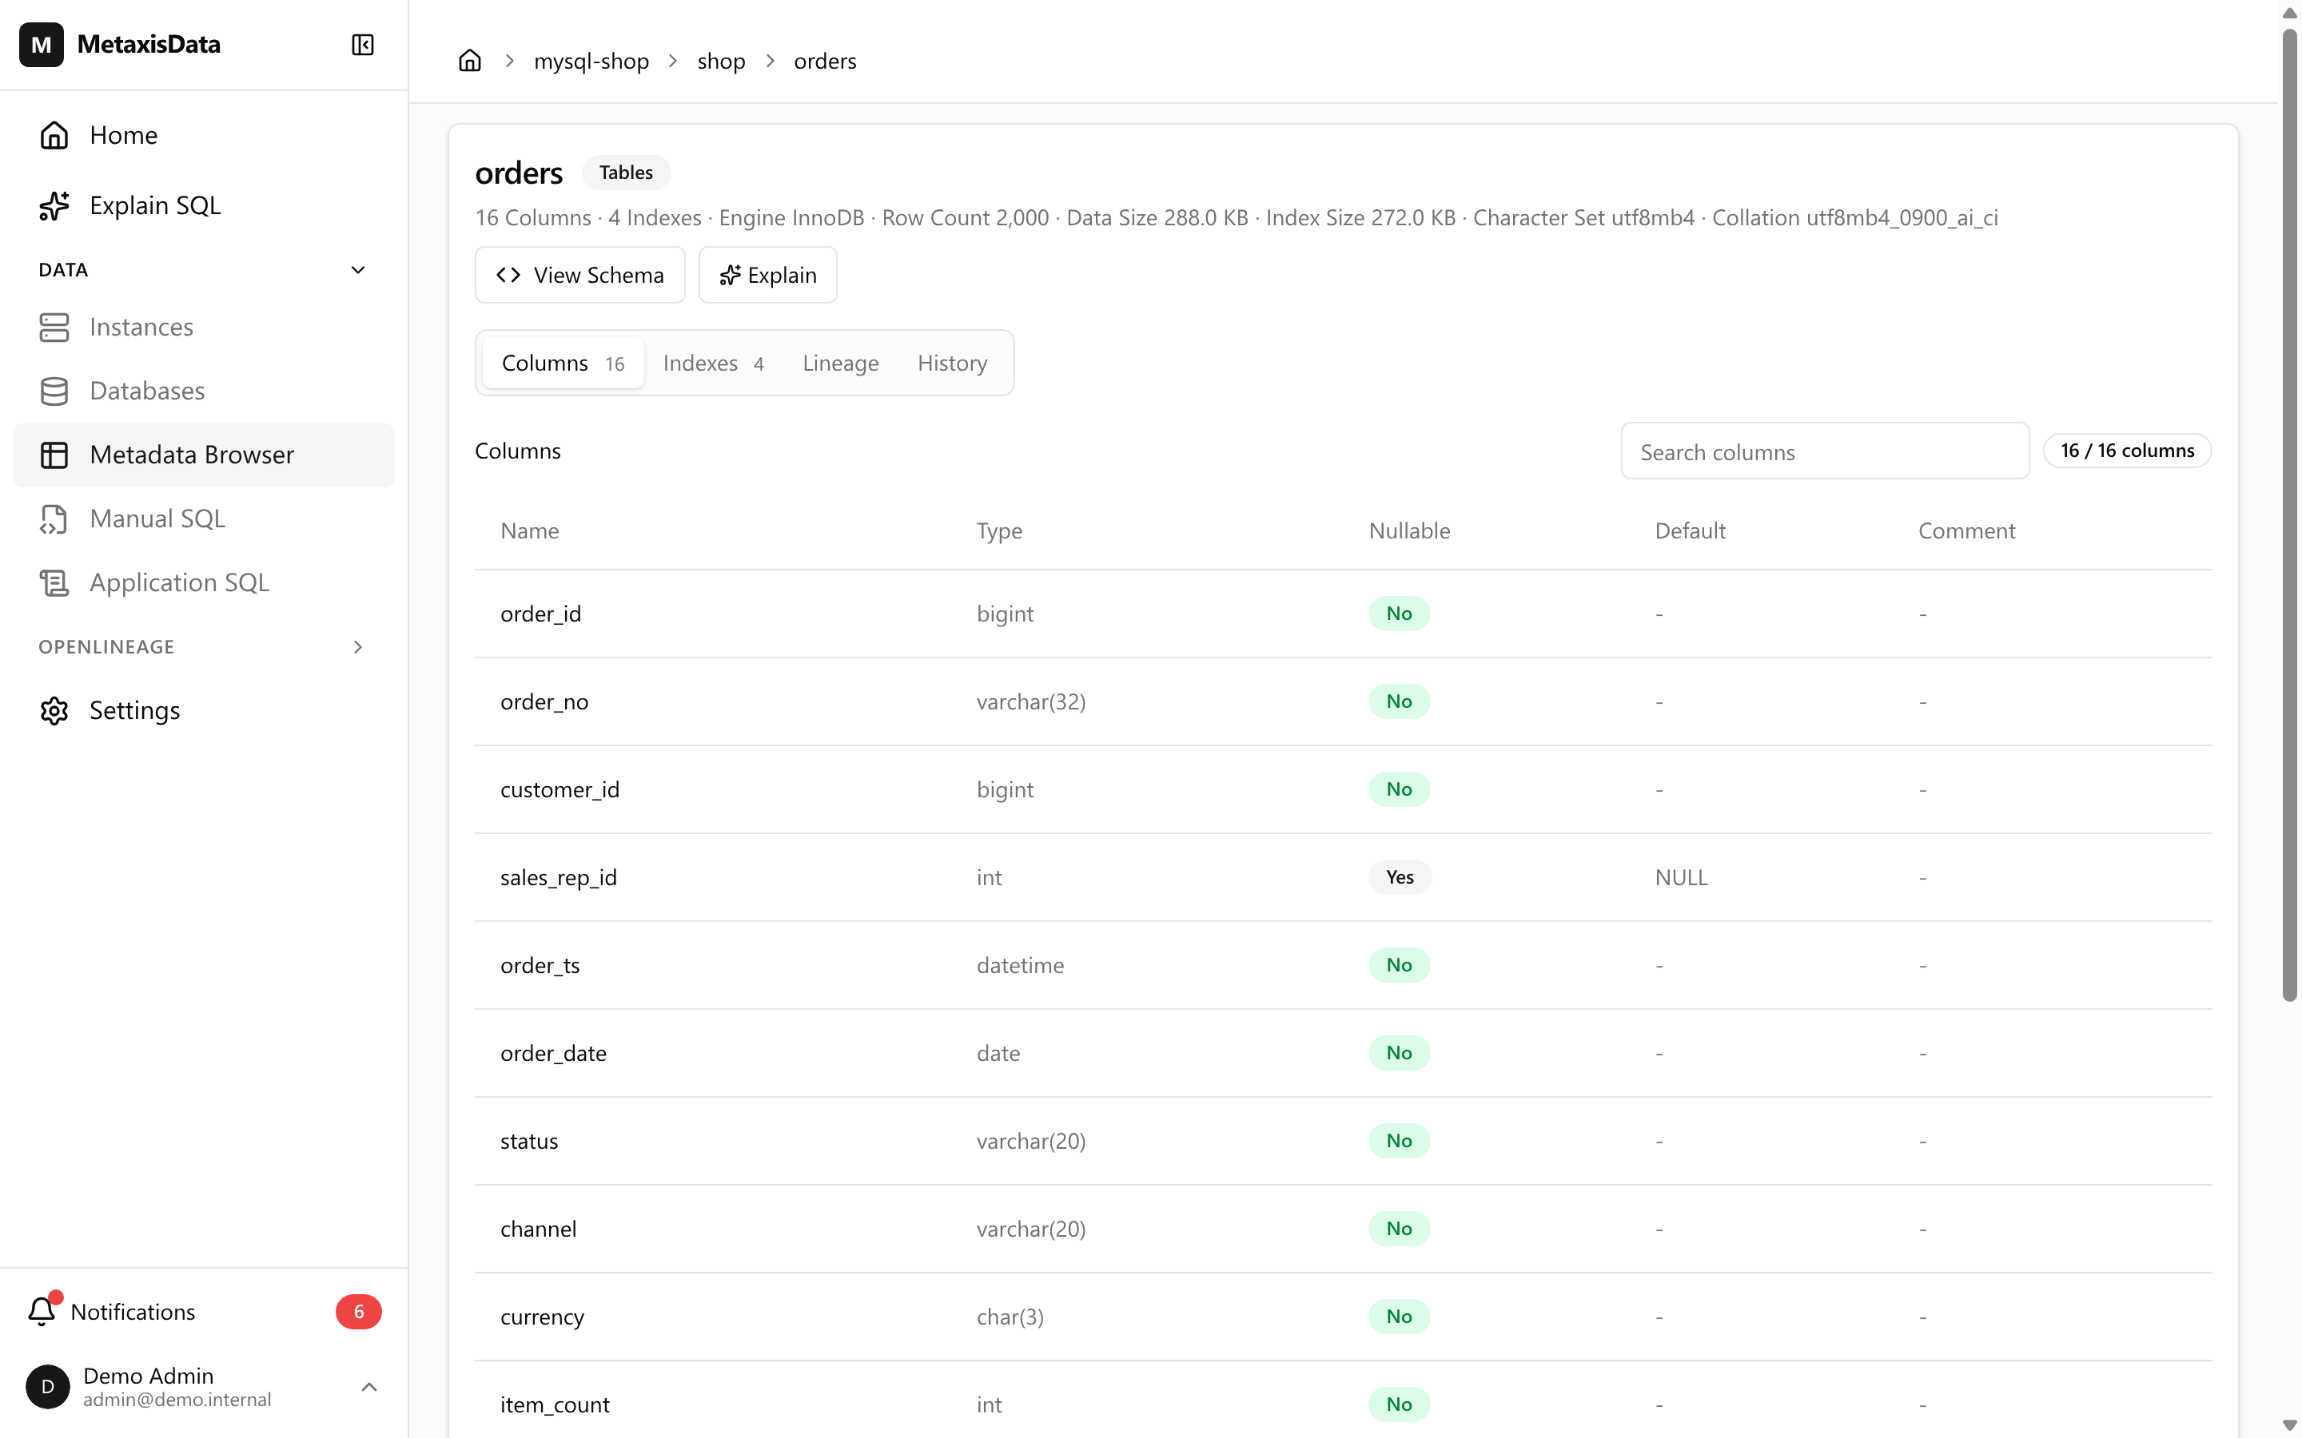Focus the Search columns field
This screenshot has height=1438, width=2302.
click(x=1825, y=451)
